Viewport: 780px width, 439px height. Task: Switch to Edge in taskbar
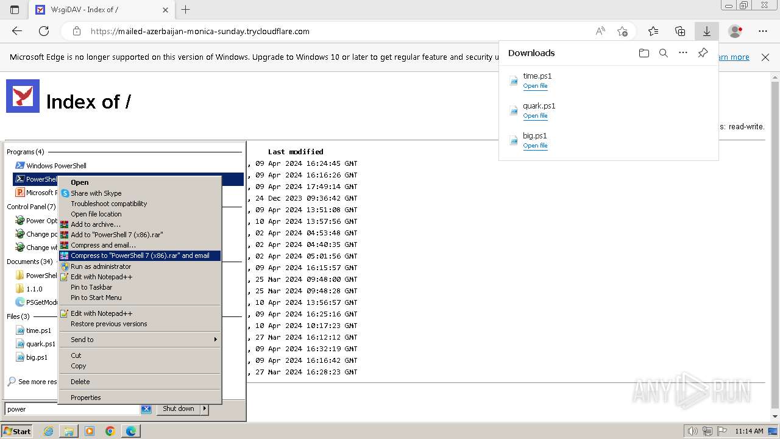click(x=131, y=431)
